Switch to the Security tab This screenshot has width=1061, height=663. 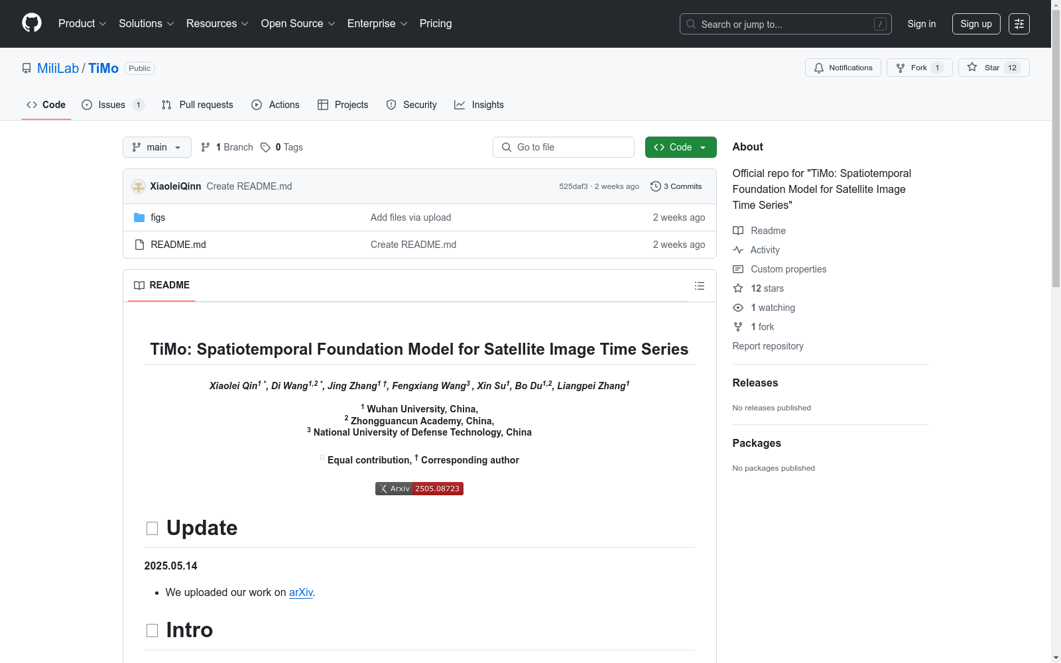(x=412, y=105)
